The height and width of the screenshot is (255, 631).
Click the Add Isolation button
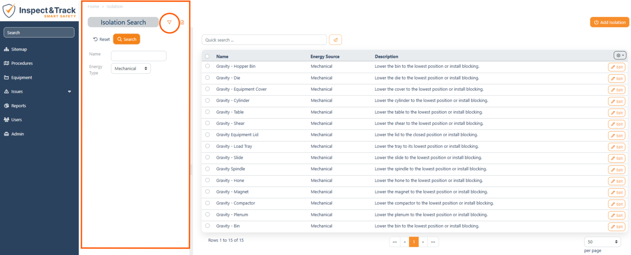coord(609,22)
